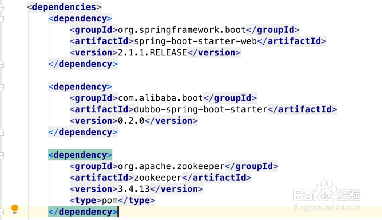The width and height of the screenshot is (382, 220).
Task: Click the value org.apache.zookeeper
Action: tap(171, 166)
